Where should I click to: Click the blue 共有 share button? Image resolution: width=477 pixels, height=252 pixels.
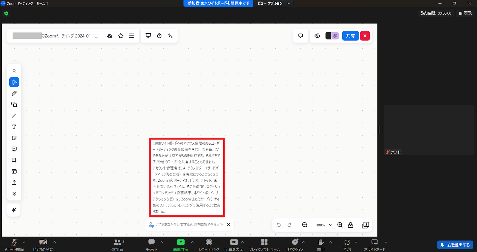click(x=350, y=36)
